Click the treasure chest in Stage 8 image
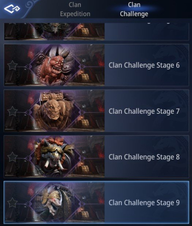This screenshot has height=226, width=192. 85,169
